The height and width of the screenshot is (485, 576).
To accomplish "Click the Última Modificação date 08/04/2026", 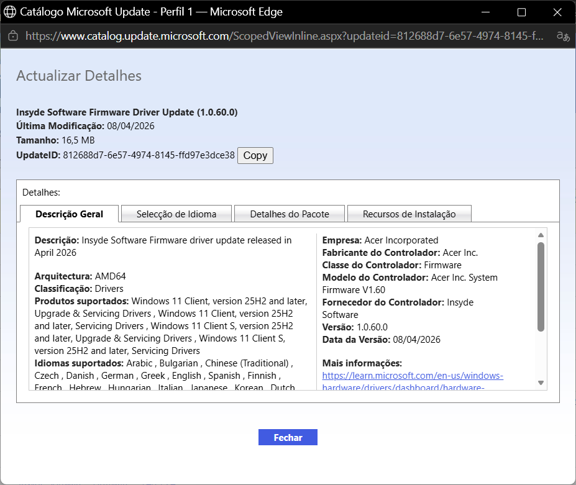I will [130, 126].
